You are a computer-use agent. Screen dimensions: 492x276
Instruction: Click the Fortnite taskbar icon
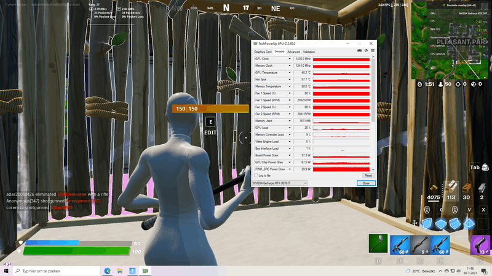(x=132, y=270)
